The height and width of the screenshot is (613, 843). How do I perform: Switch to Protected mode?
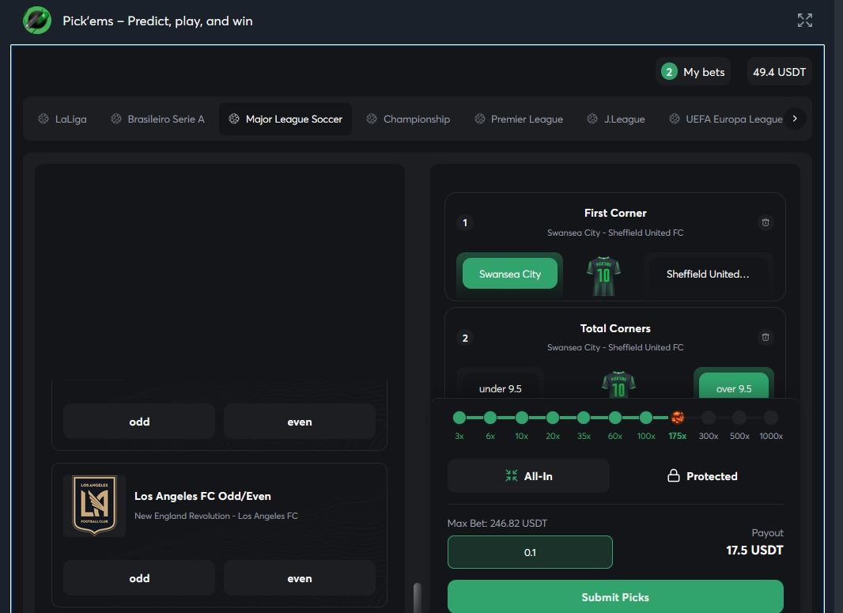point(702,476)
